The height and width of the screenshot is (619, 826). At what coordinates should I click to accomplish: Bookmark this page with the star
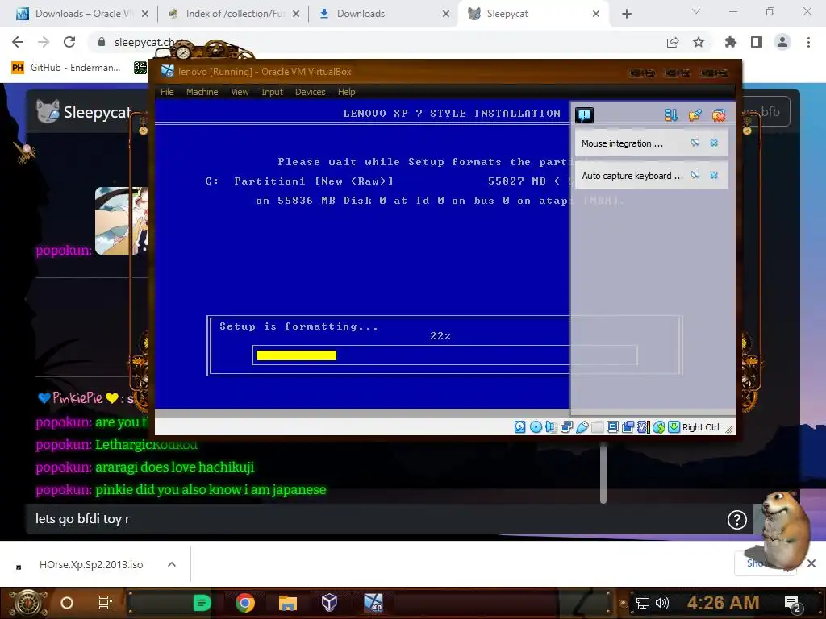click(x=699, y=42)
